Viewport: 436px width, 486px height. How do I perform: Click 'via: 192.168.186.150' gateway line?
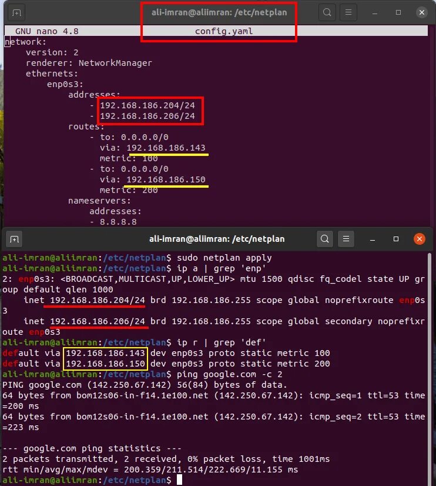click(153, 179)
